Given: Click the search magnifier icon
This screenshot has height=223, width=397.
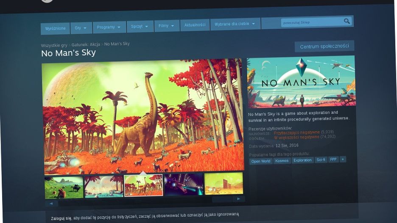Looking at the screenshot, I should coord(347,21).
